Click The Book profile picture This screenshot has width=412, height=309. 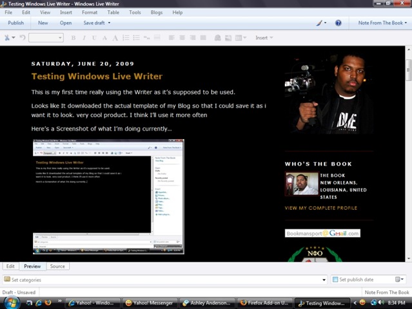pos(302,183)
